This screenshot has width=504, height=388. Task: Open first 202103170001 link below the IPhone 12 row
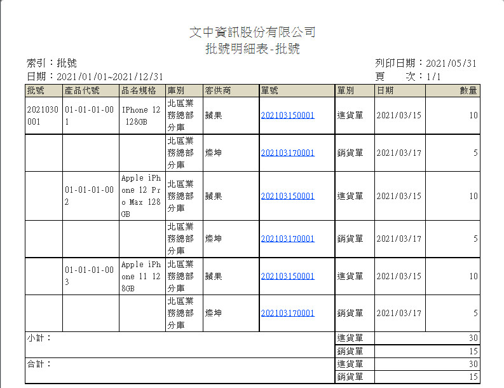click(x=287, y=153)
